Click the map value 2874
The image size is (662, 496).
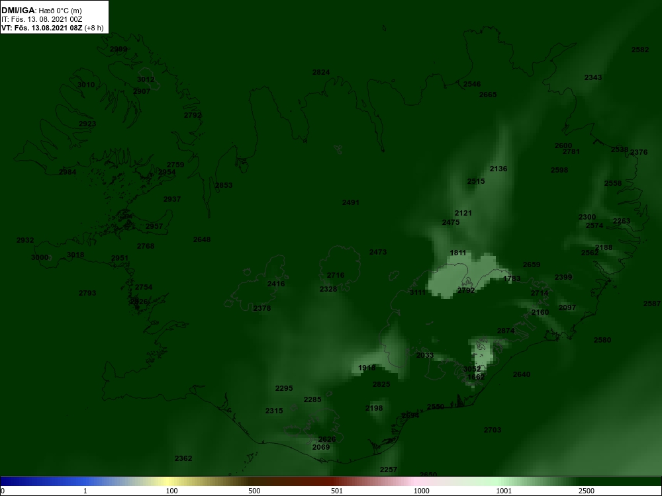click(506, 331)
